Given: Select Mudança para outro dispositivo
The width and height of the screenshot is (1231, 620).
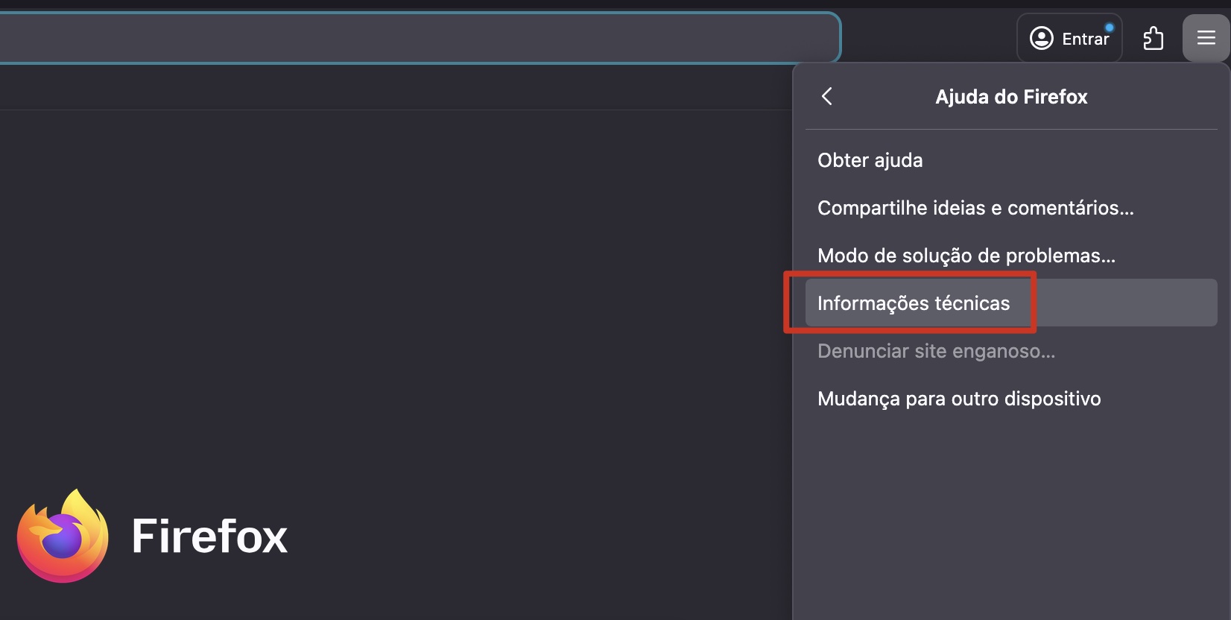Looking at the screenshot, I should pos(1011,399).
